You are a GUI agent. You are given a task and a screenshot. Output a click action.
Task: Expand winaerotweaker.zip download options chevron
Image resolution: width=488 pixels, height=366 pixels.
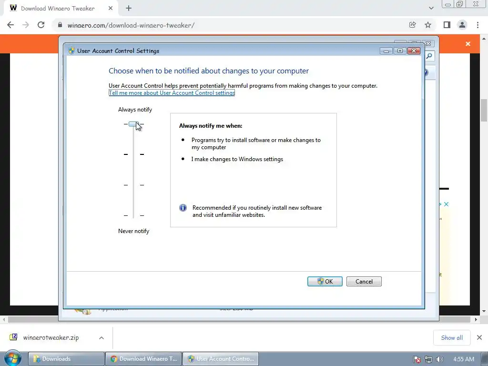tap(102, 338)
